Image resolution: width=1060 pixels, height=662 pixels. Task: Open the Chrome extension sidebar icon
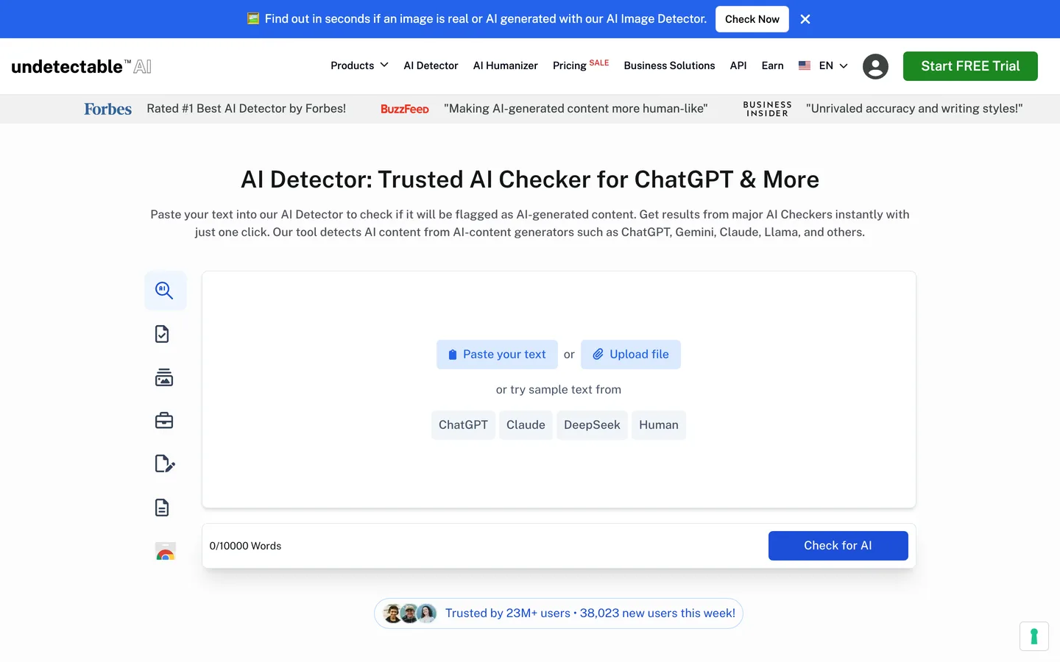[x=166, y=551]
